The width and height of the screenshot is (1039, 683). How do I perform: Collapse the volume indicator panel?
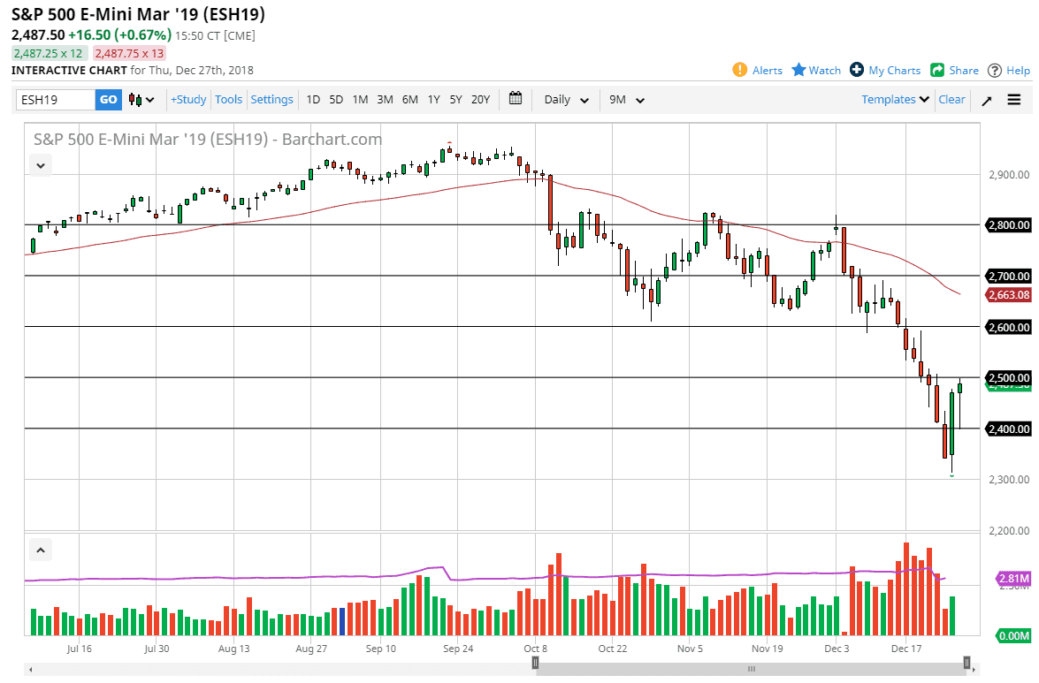coord(40,550)
